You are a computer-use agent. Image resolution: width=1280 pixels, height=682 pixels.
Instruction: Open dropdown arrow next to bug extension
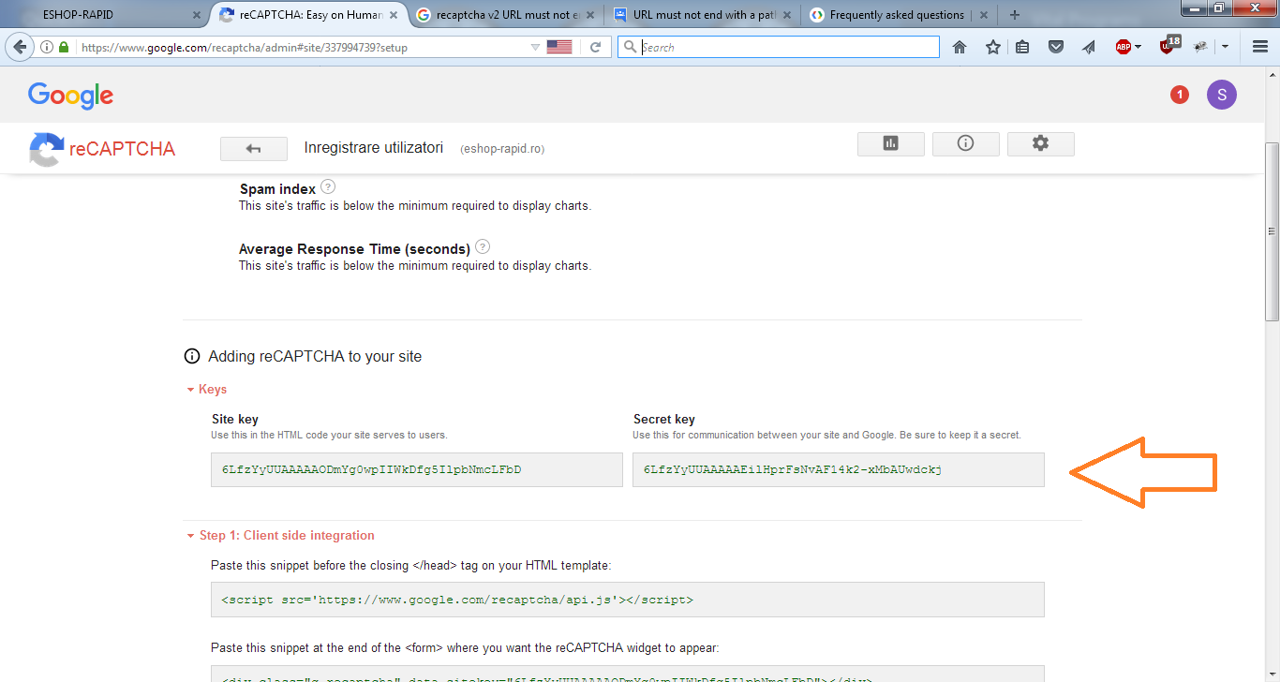(1225, 47)
